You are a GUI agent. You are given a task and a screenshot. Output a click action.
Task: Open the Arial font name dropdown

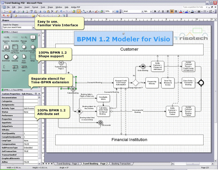pos(142,11)
